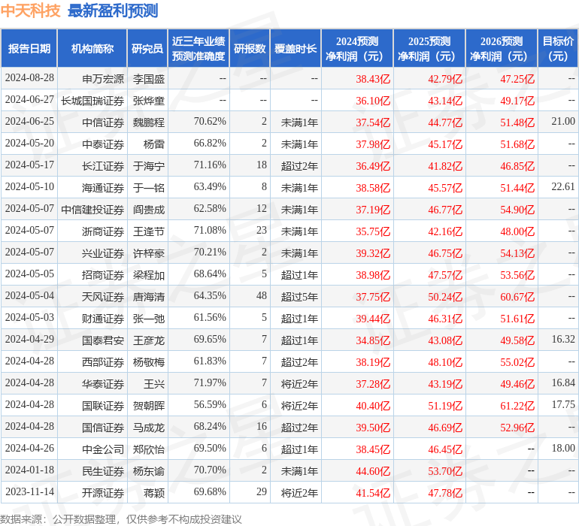Click the 47.57亿 forecast value

(x=445, y=274)
